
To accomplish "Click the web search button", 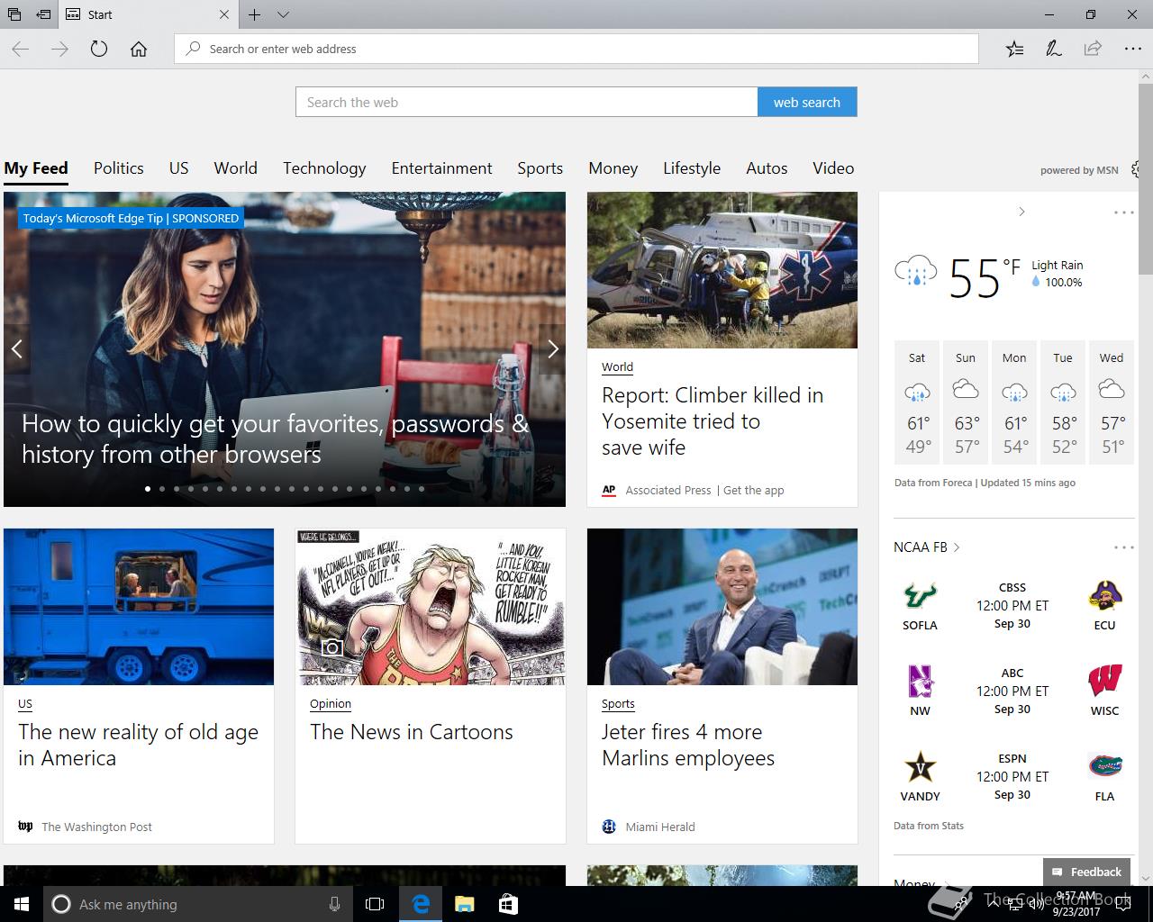I will pyautogui.click(x=807, y=102).
